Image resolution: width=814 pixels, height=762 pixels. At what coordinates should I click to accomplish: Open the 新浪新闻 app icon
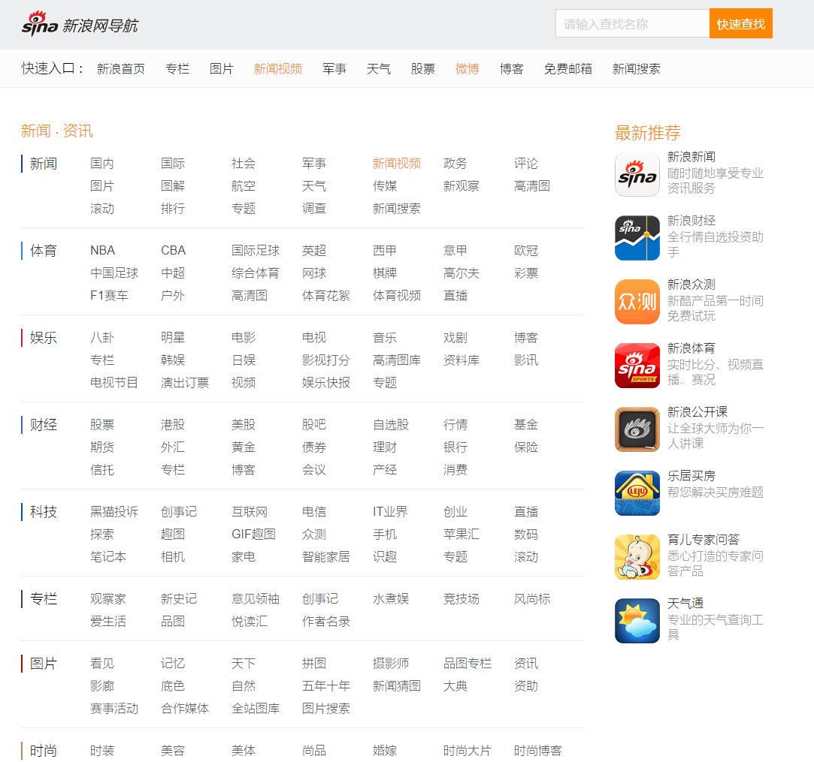point(637,174)
